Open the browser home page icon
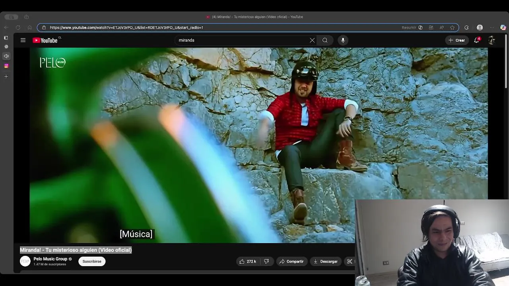 pyautogui.click(x=29, y=27)
